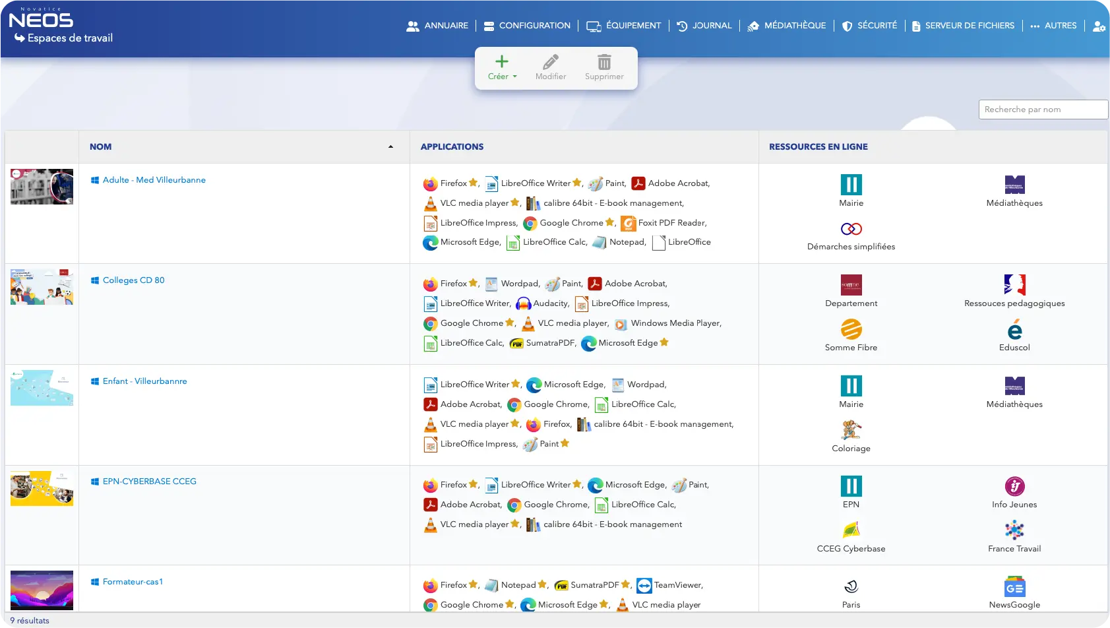Select the Démarches simplifiées resource
Image resolution: width=1110 pixels, height=628 pixels.
[x=851, y=230]
